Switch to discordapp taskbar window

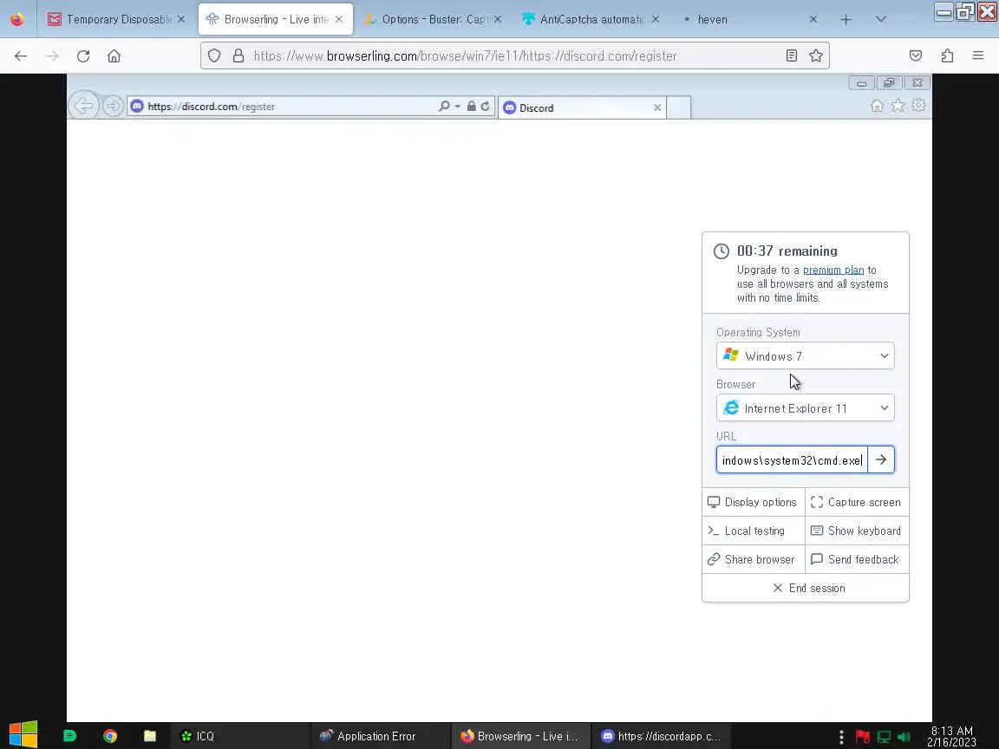click(x=661, y=736)
